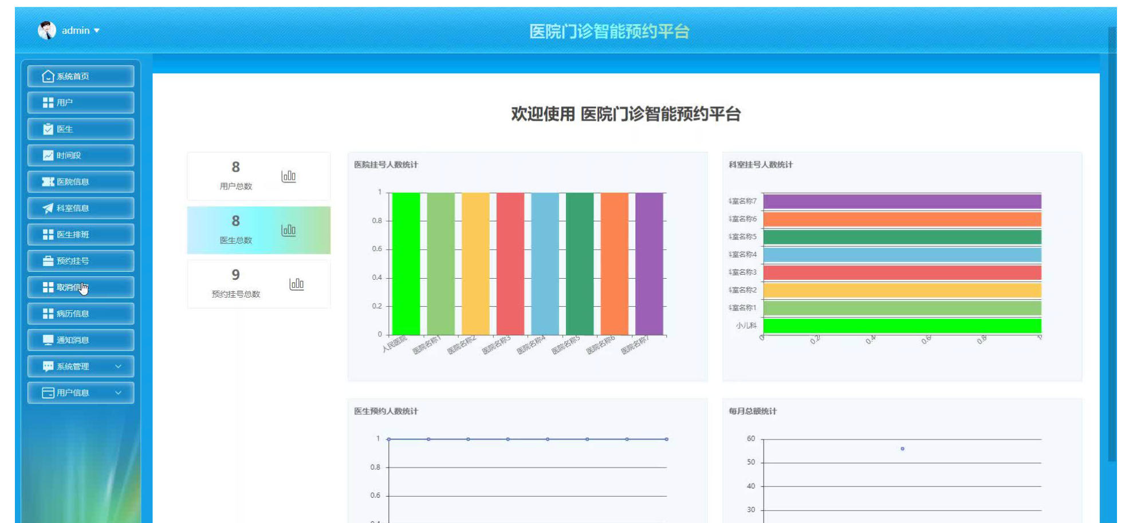Click the red 医院名称3 bar

[x=510, y=264]
